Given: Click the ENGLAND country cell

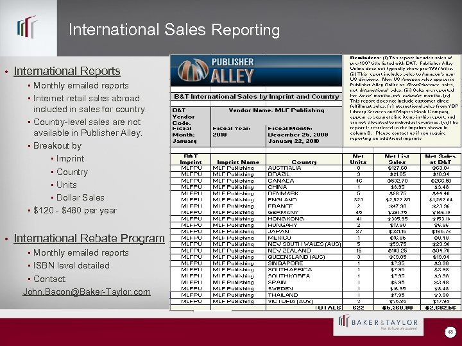Looking at the screenshot, I should point(304,200).
